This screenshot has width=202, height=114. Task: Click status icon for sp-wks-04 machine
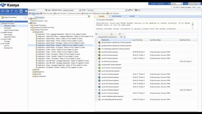(x=99, y=77)
